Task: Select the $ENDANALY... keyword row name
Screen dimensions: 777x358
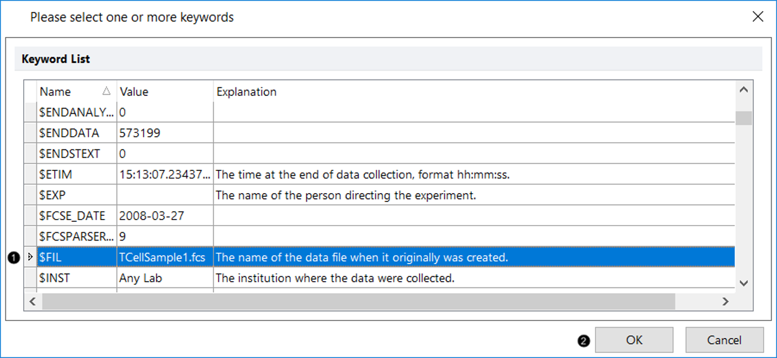Action: pyautogui.click(x=76, y=112)
